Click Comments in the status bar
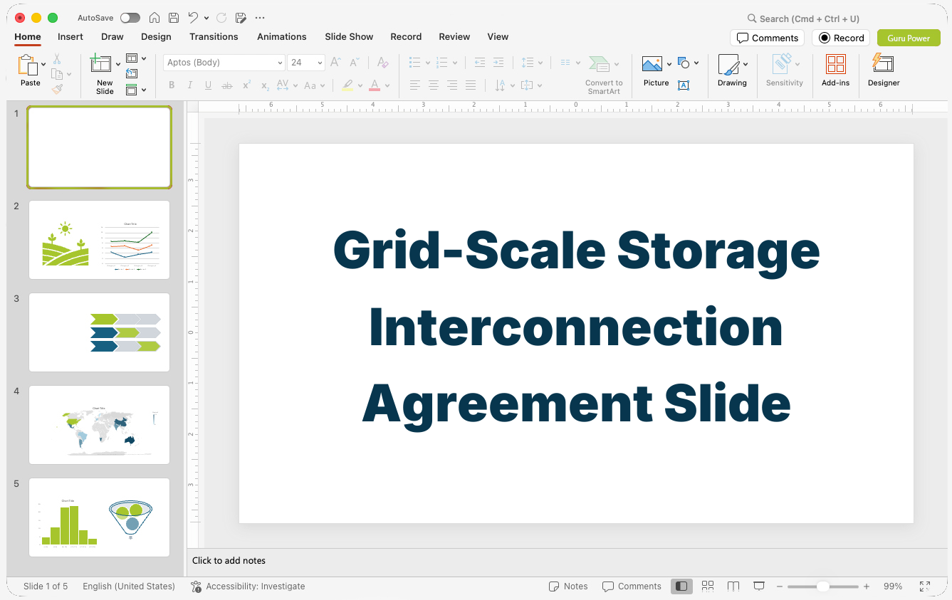This screenshot has width=952, height=600. click(632, 586)
